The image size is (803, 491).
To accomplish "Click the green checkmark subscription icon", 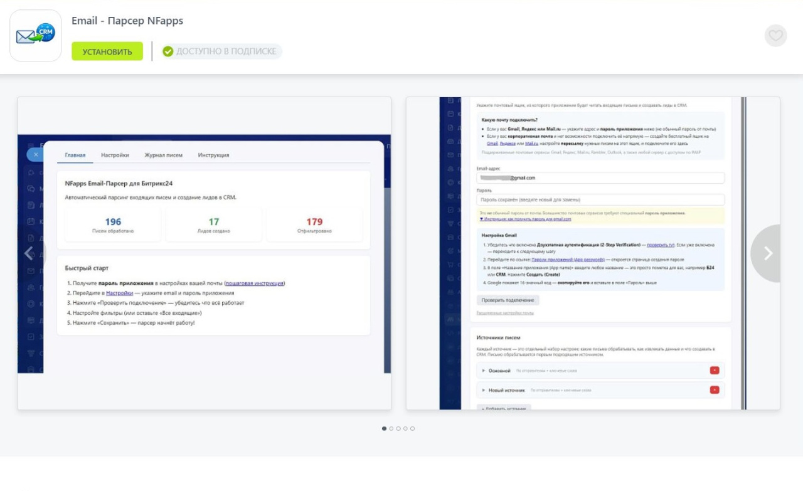I will pos(168,51).
